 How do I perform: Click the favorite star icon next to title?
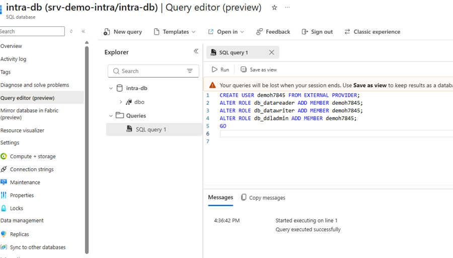274,8
